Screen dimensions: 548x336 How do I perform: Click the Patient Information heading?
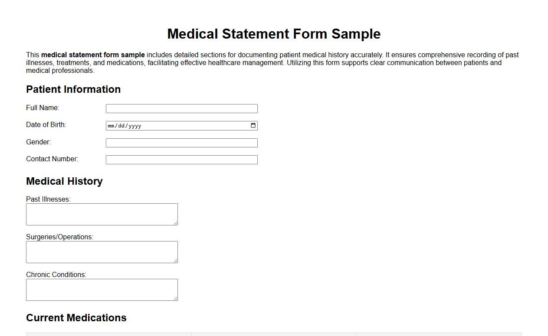(x=73, y=89)
